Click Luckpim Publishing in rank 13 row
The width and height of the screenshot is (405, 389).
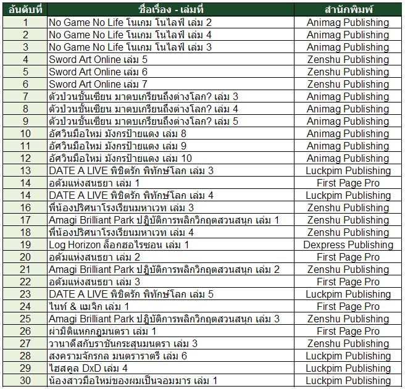pos(348,171)
